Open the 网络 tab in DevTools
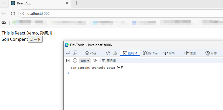This screenshot has height=110, width=223. [169, 53]
